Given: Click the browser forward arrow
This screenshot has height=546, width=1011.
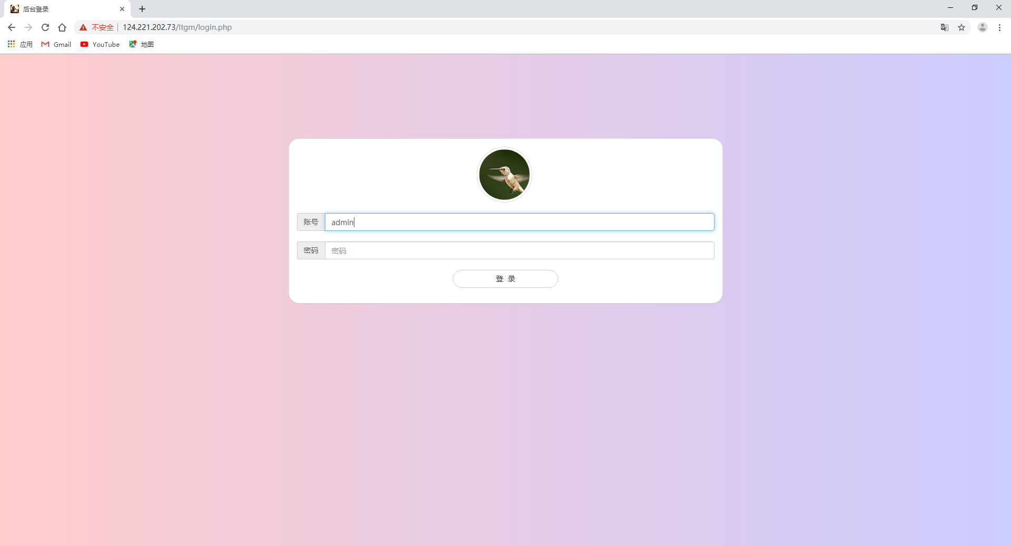Looking at the screenshot, I should click(x=28, y=27).
